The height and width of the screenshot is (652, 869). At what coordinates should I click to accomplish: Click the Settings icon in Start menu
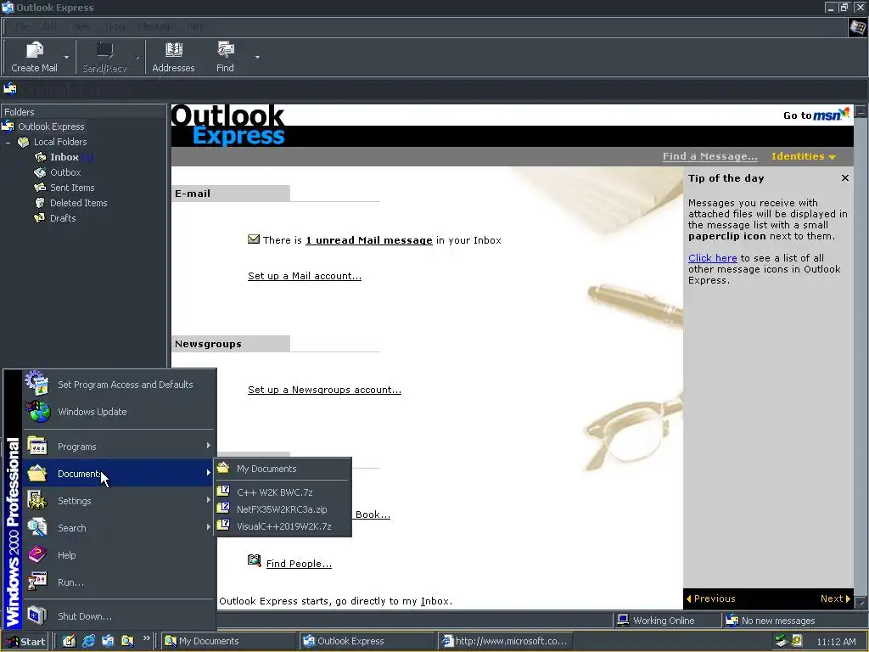point(37,501)
